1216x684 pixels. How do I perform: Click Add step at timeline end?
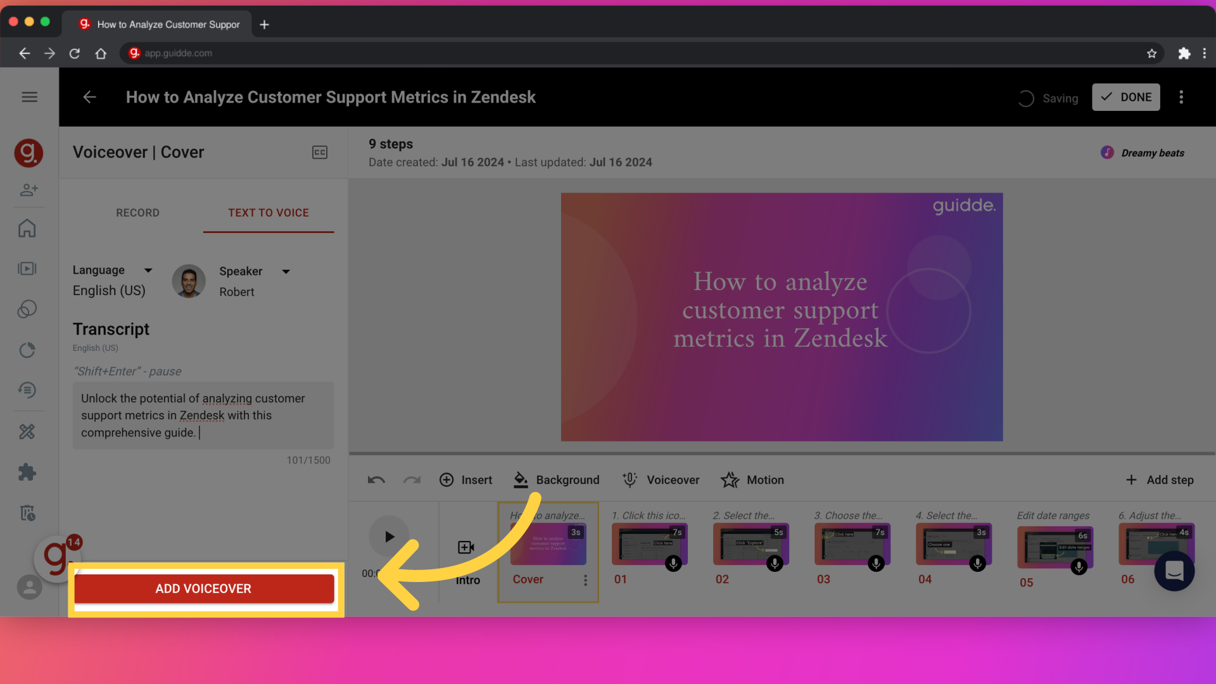pyautogui.click(x=1159, y=479)
